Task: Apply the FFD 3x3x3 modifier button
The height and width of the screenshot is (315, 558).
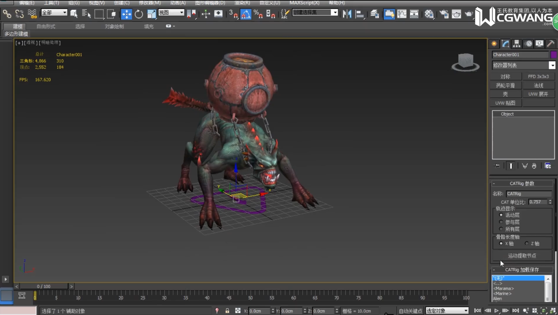Action: coord(538,76)
